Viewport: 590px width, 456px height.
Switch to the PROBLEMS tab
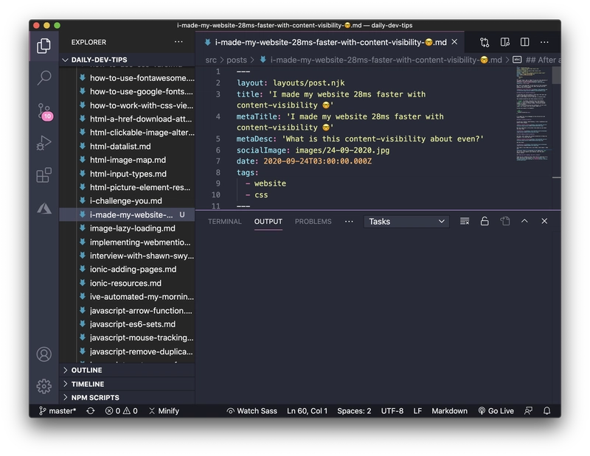pyautogui.click(x=313, y=221)
